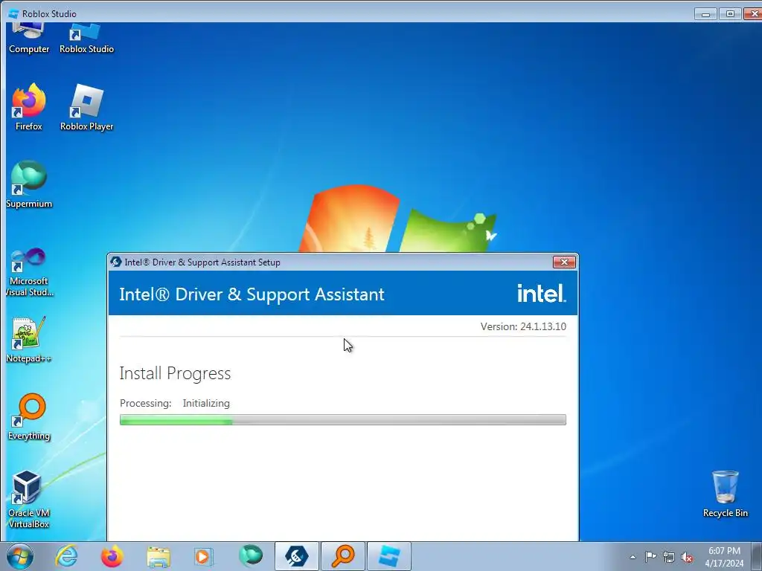Click the Intel setup title bar icon
The width and height of the screenshot is (762, 571).
pos(115,262)
